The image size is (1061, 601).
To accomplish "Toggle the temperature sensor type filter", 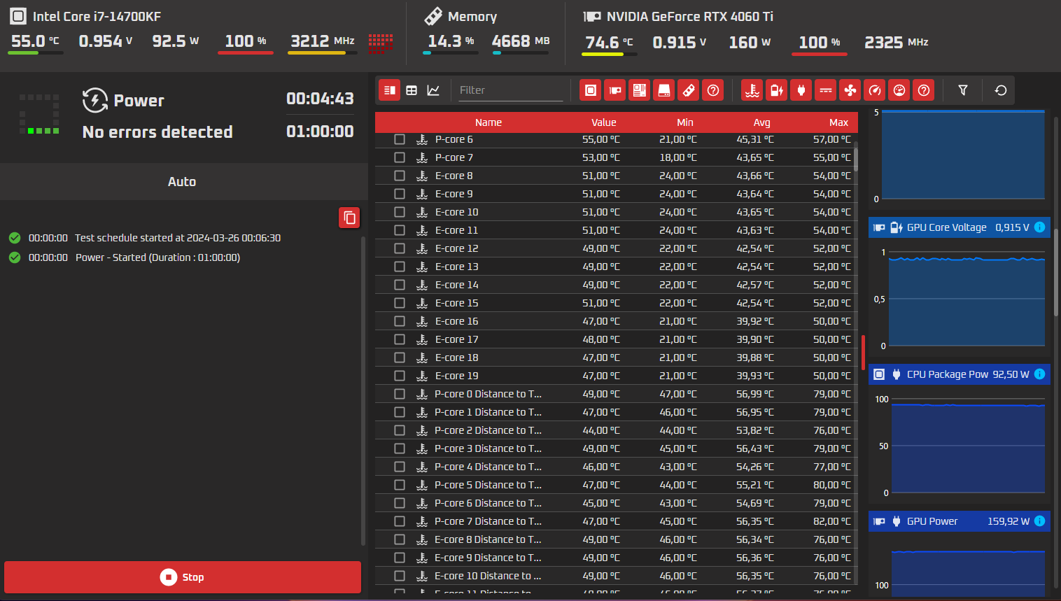I will coord(752,90).
